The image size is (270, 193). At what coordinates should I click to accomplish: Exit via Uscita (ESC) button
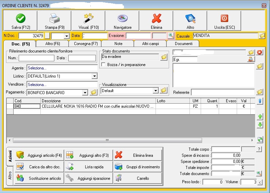tap(224, 21)
